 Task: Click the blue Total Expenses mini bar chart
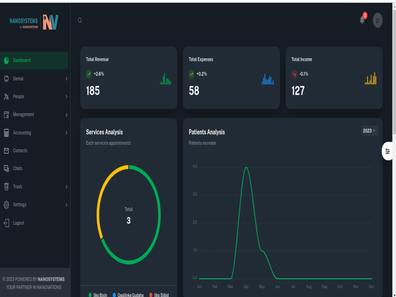[x=268, y=79]
